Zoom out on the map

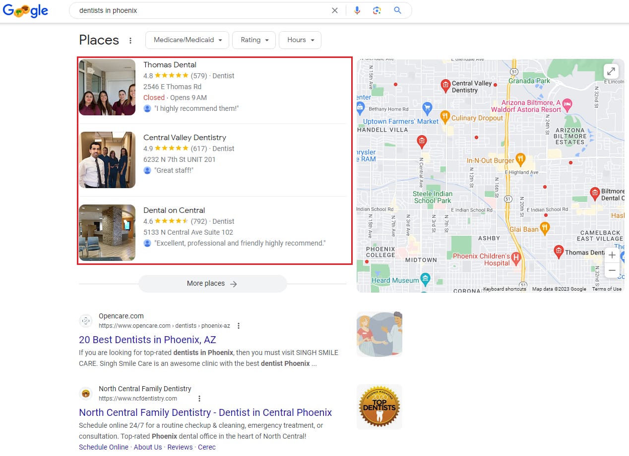(612, 271)
